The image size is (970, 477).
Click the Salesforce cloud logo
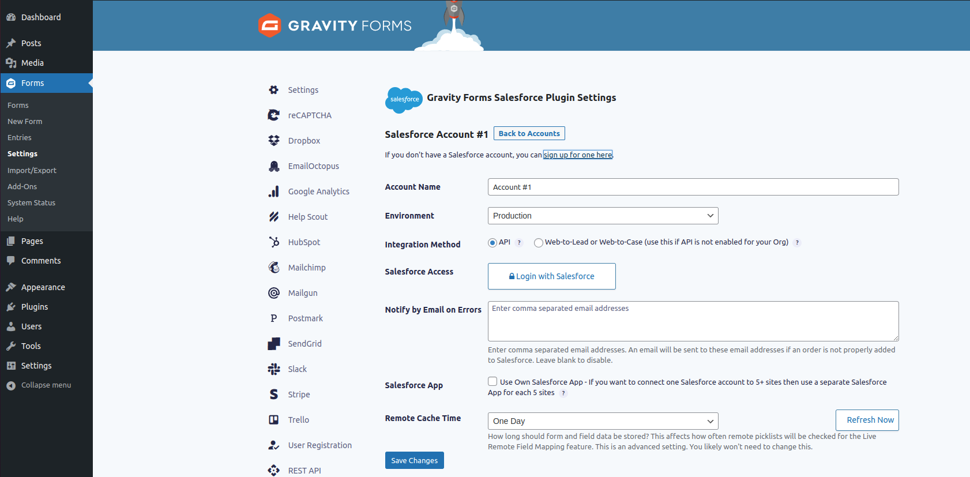[x=404, y=100]
